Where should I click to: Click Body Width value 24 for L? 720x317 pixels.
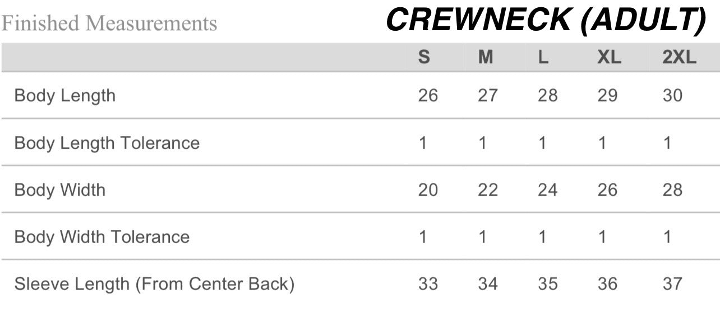pyautogui.click(x=548, y=190)
